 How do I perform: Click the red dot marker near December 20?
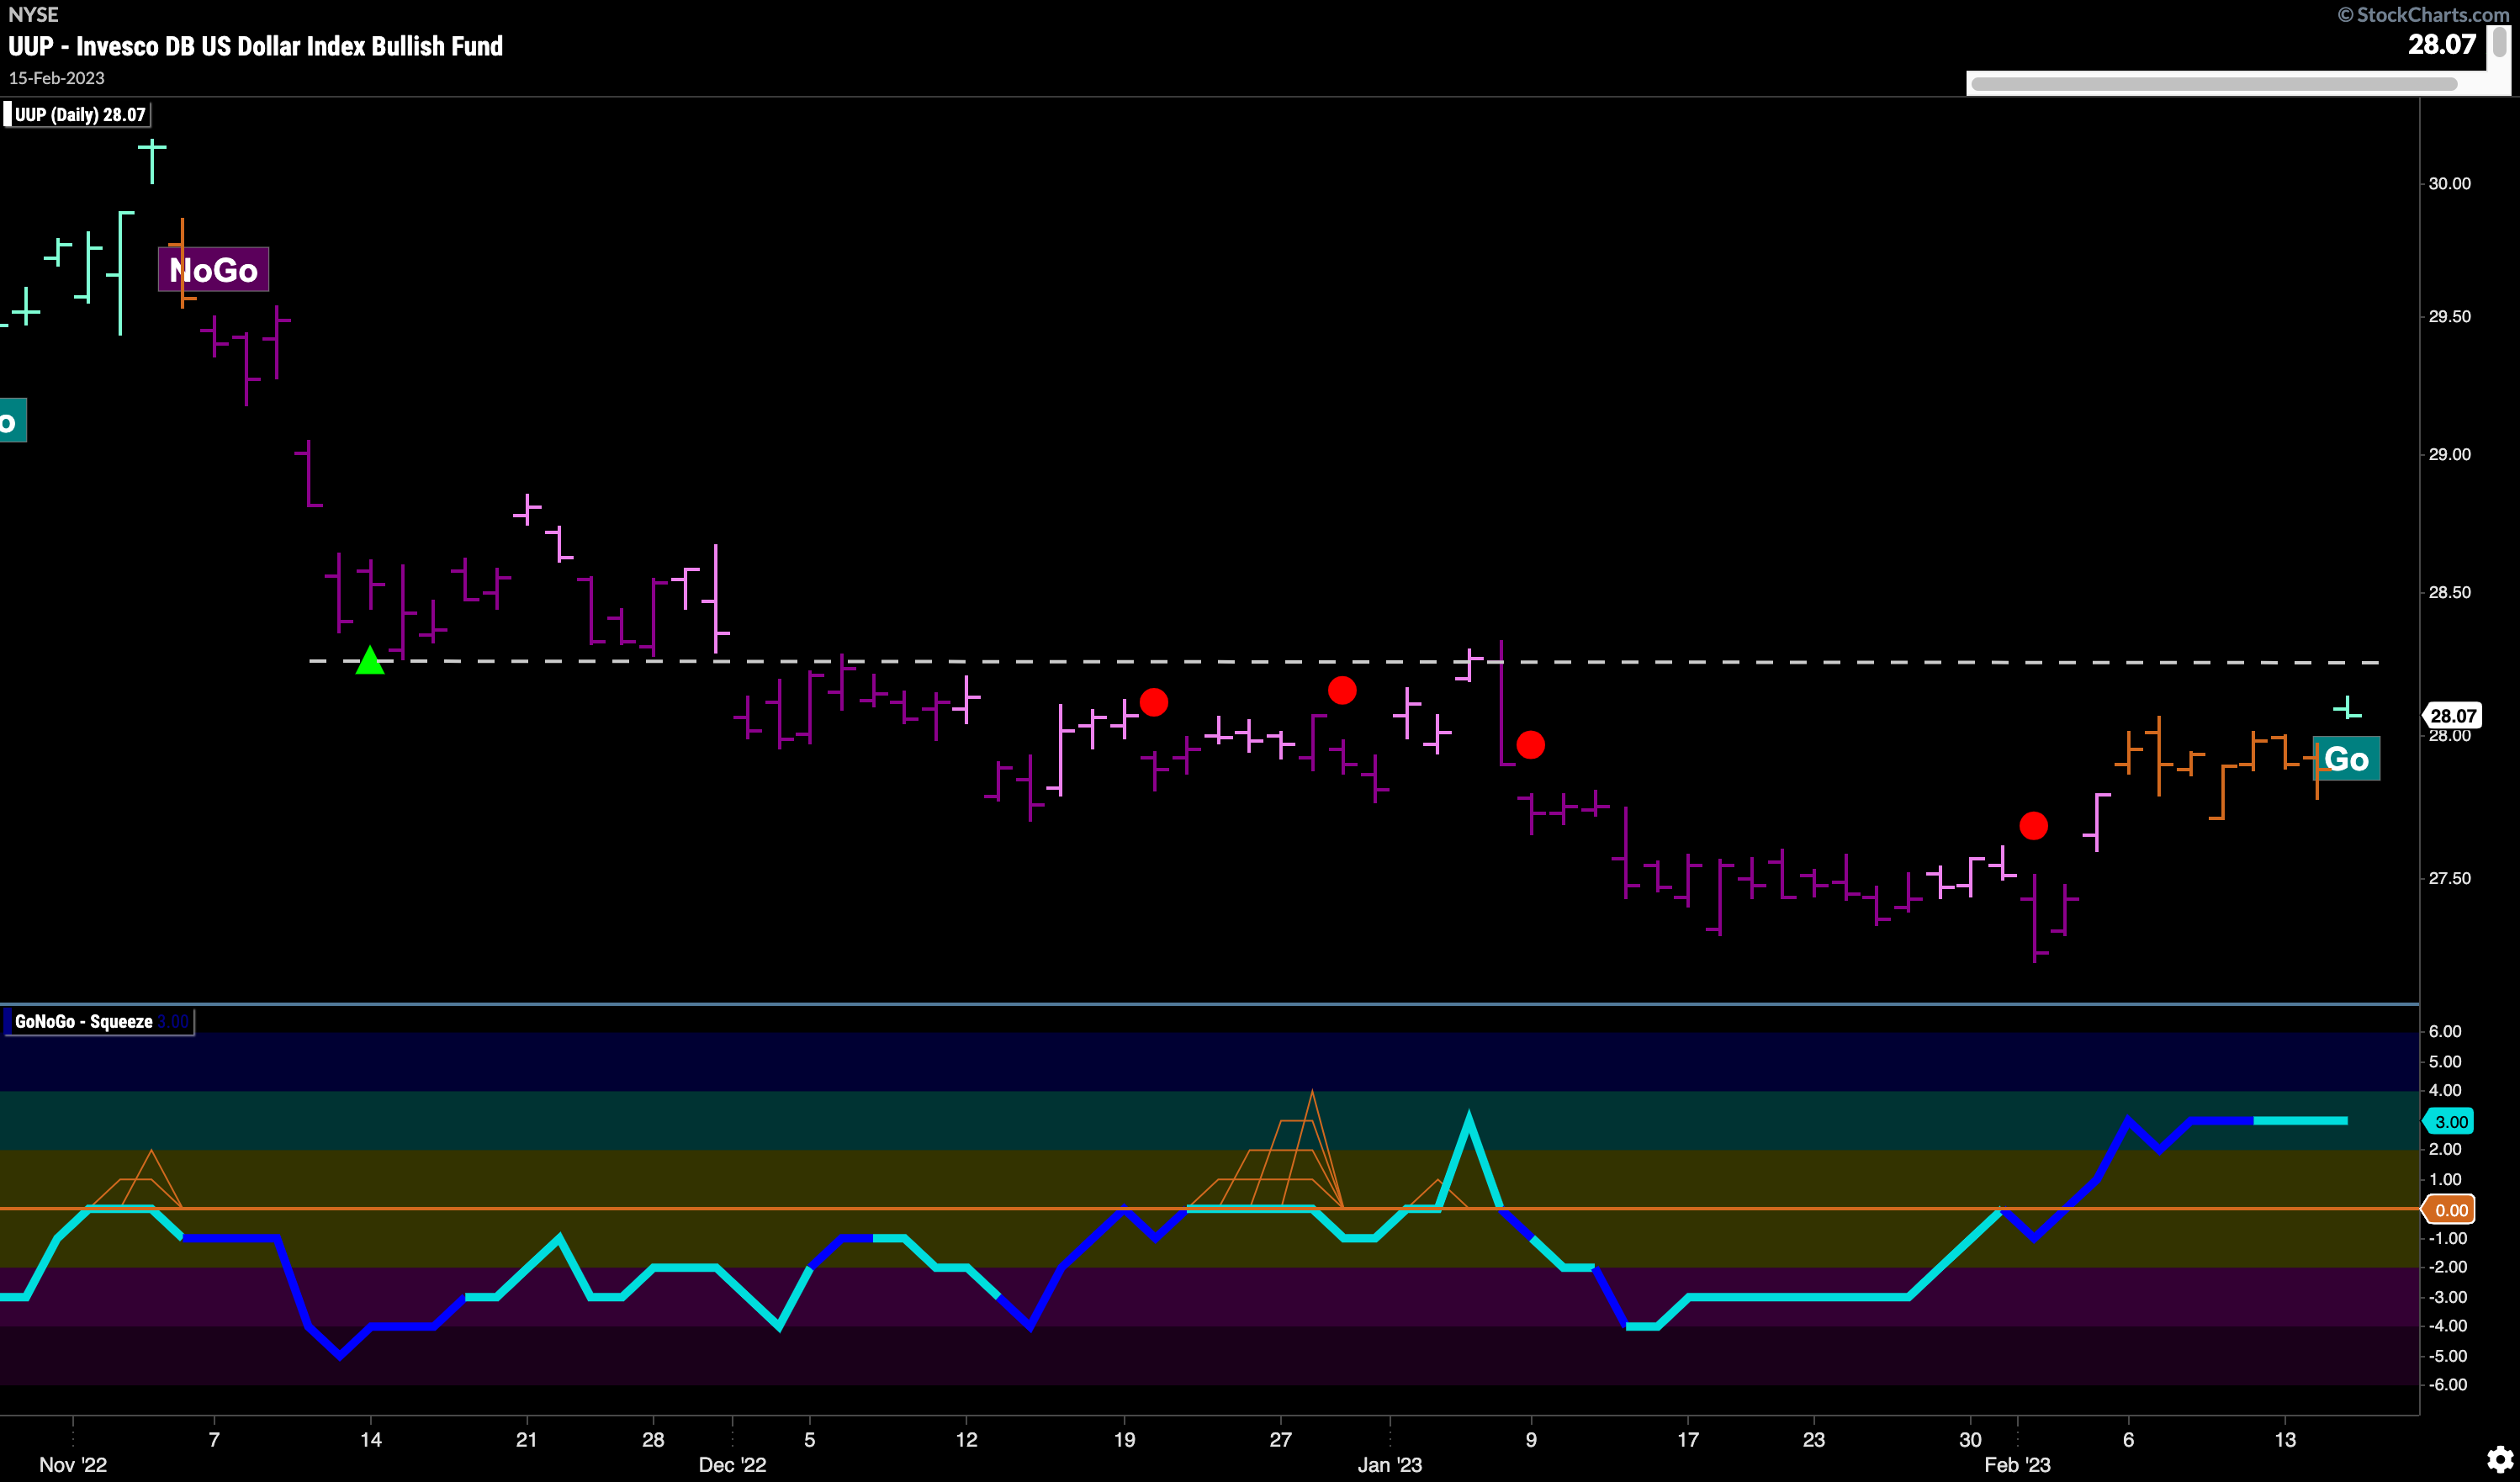[x=1154, y=703]
